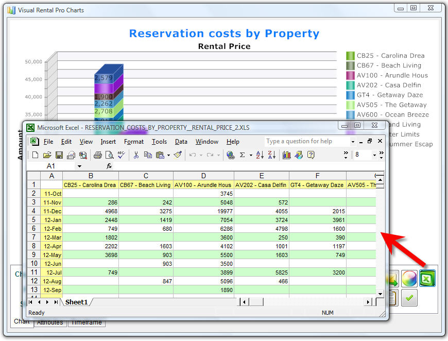The height and width of the screenshot is (341, 448).
Task: Click the horizontal scrollbar right arrow in Excel
Action: click(x=368, y=302)
